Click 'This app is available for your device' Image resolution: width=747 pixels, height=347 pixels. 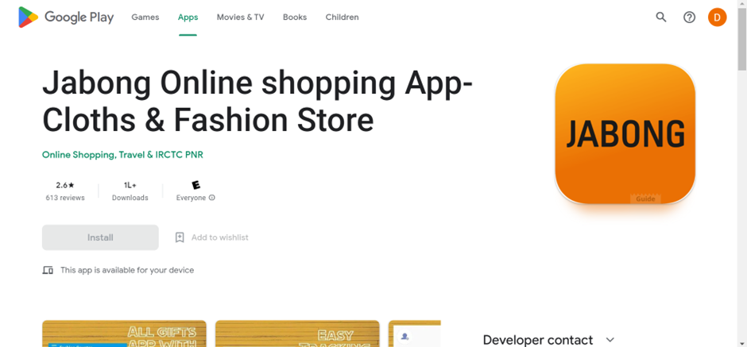(127, 270)
